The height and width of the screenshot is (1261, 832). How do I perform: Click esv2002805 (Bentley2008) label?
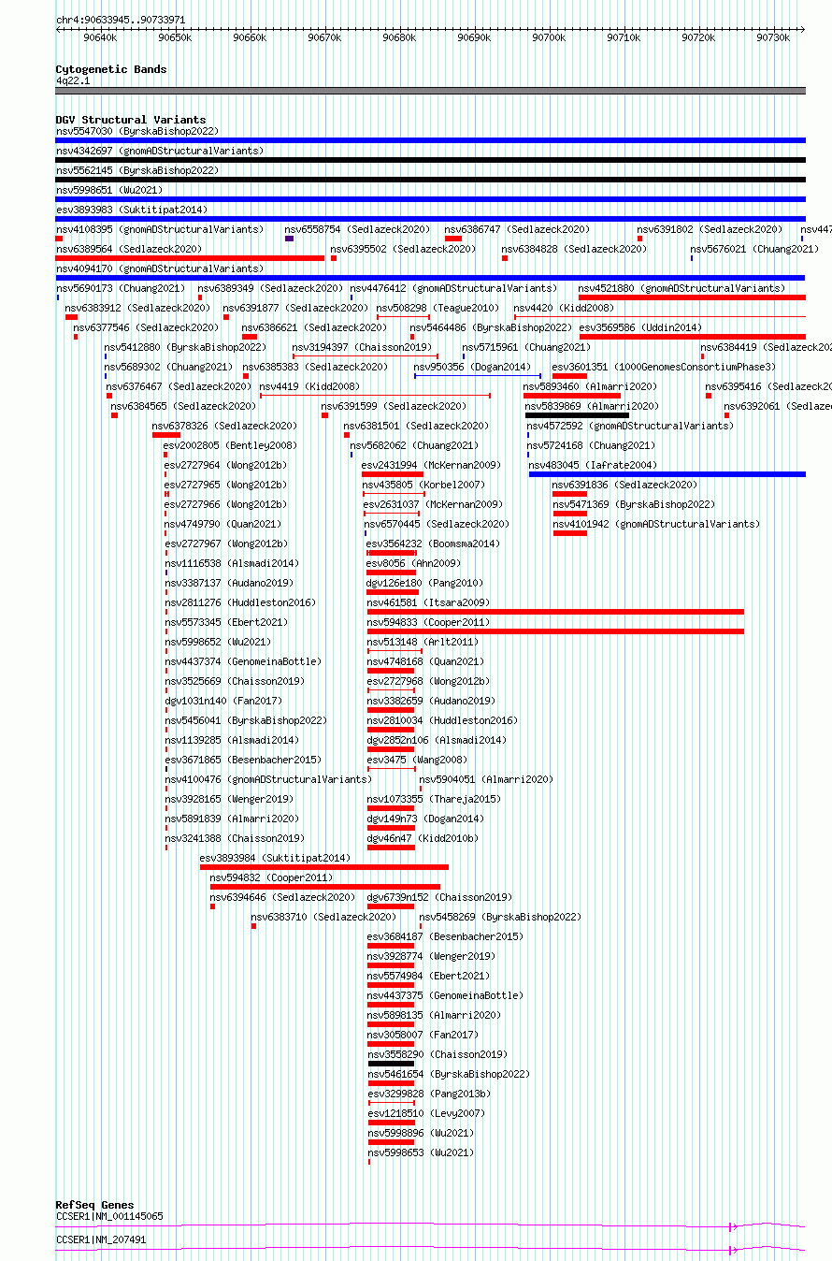[231, 445]
